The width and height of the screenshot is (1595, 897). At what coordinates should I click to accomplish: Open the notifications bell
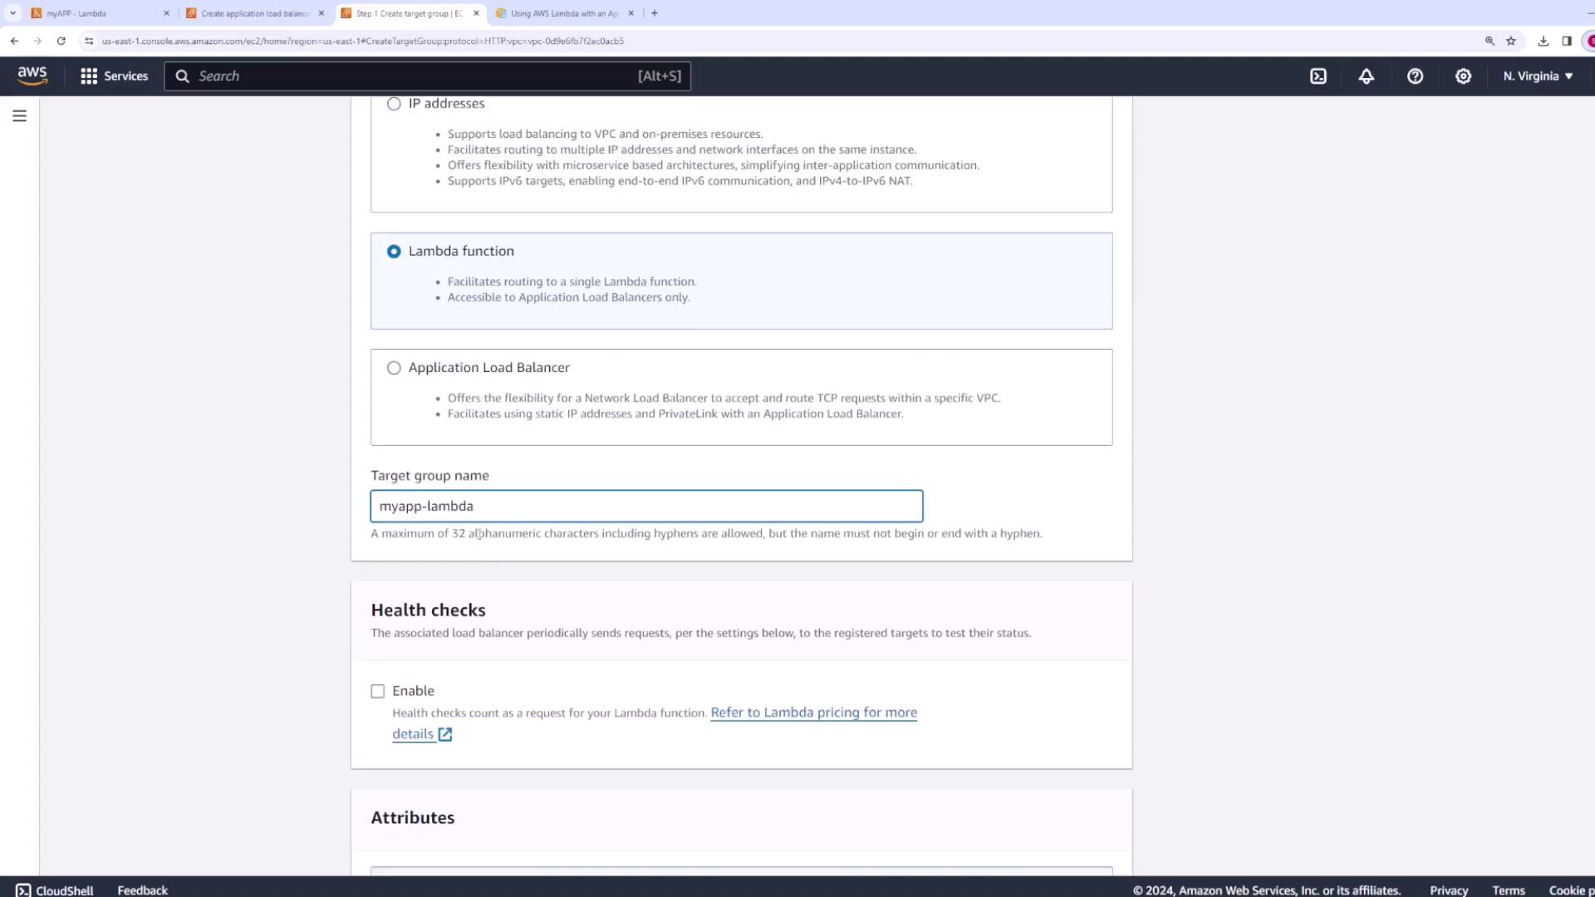[1367, 76]
